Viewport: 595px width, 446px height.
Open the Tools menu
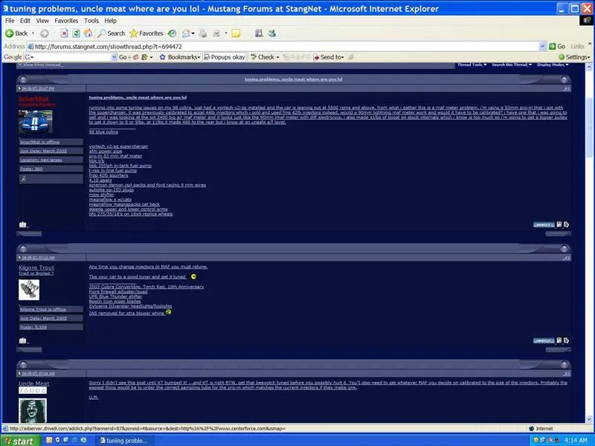coord(91,21)
